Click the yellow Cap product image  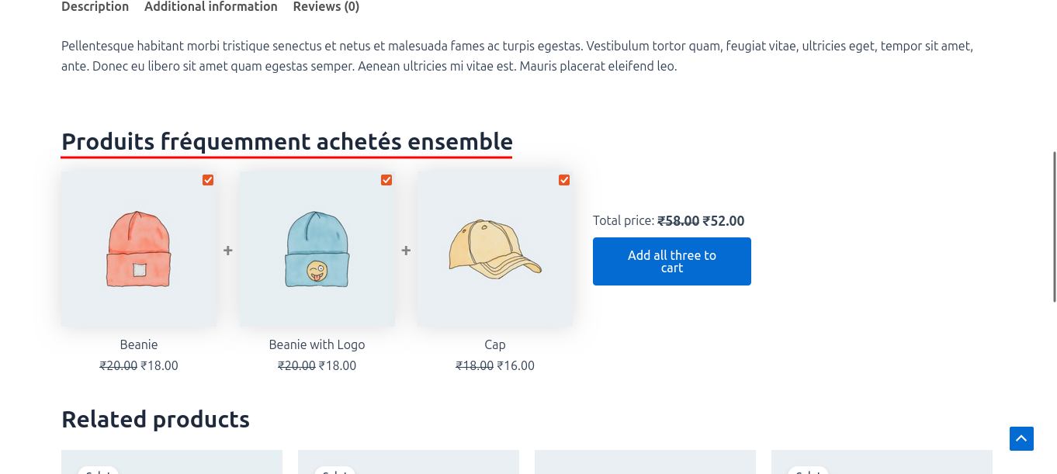pyautogui.click(x=495, y=249)
